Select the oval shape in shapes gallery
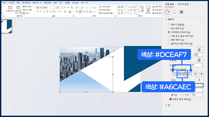Image resolution: width=209 pixels, height=117 pixels. click(134, 7)
